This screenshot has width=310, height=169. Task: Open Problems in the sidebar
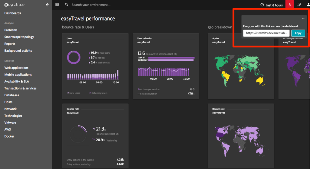pos(11,30)
